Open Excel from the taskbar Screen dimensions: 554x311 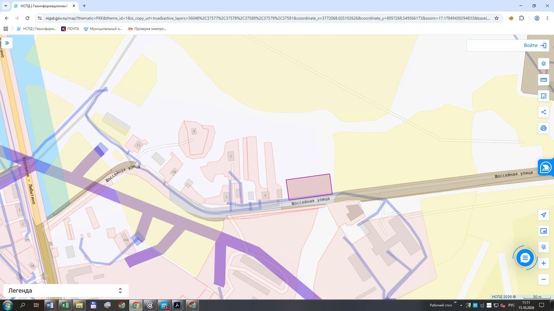pyautogui.click(x=65, y=305)
